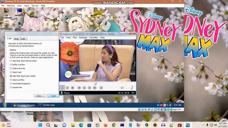Open VirtualBox Devices menu
This screenshot has height=128, width=228.
[35, 6]
